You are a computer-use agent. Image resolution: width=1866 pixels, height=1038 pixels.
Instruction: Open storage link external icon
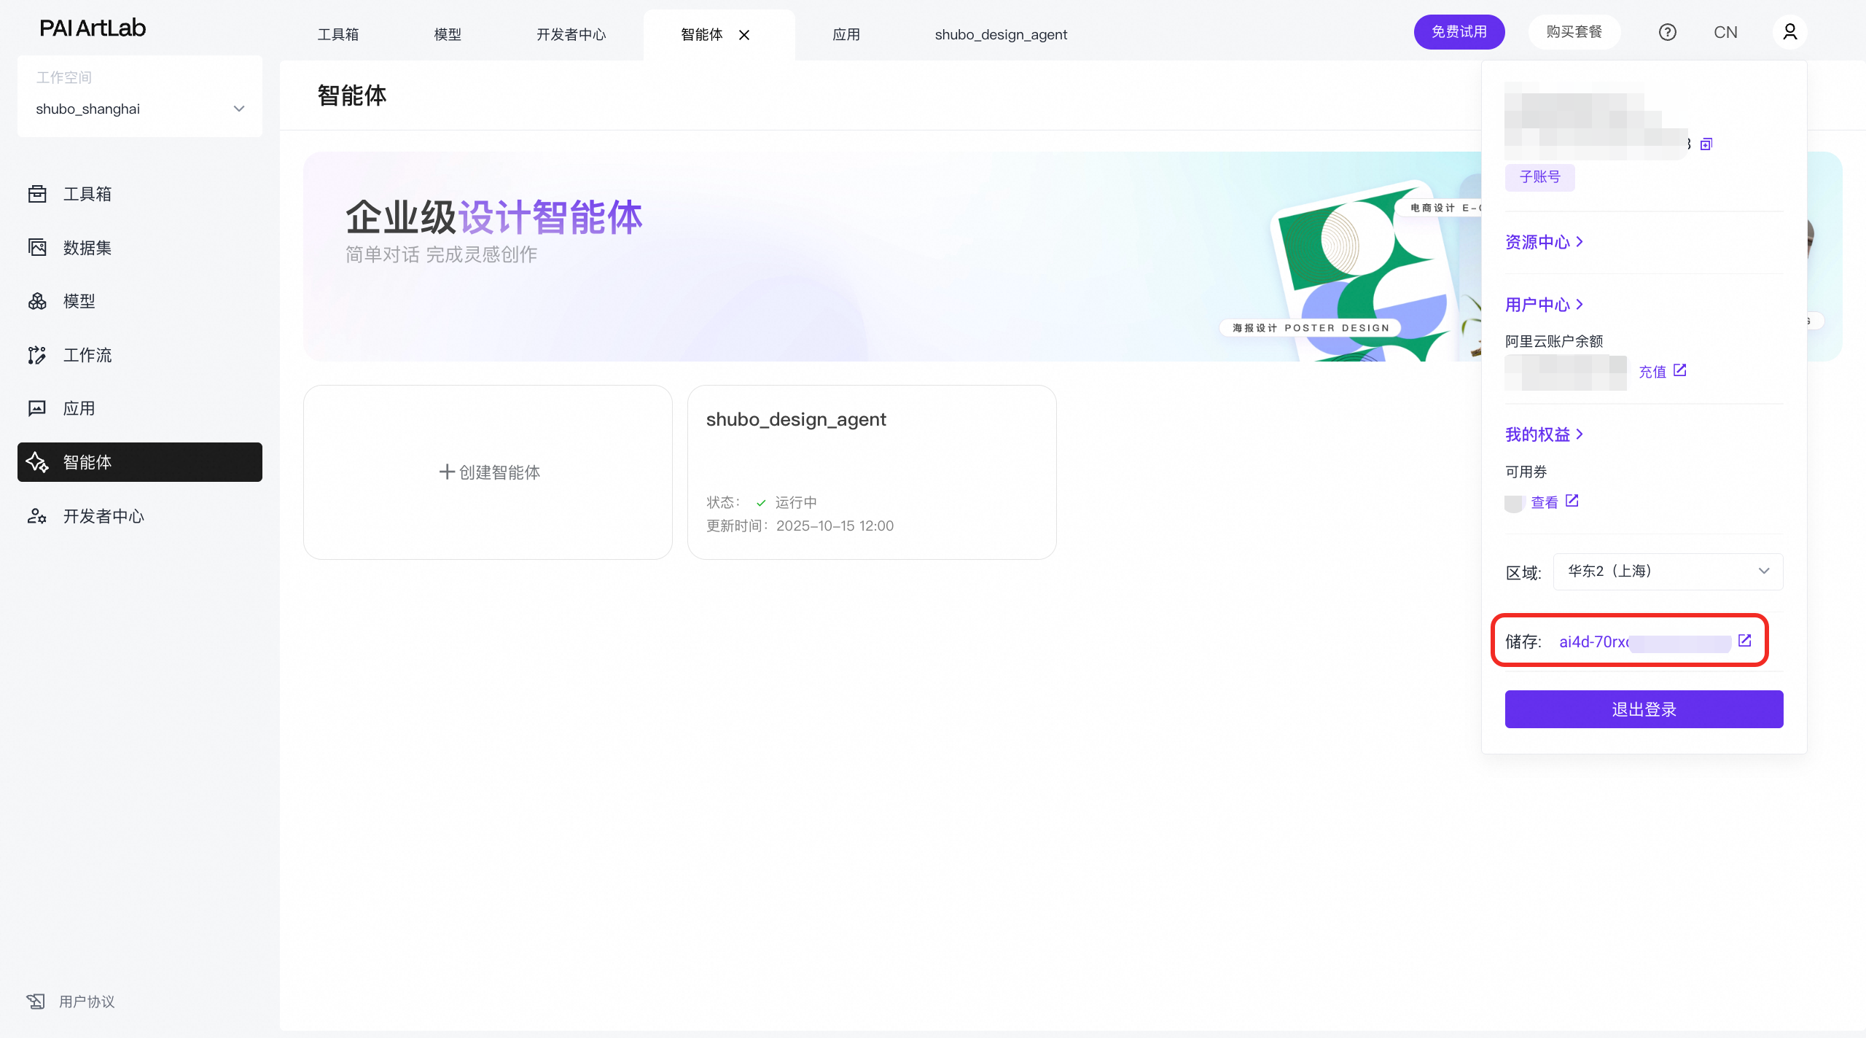[1744, 641]
